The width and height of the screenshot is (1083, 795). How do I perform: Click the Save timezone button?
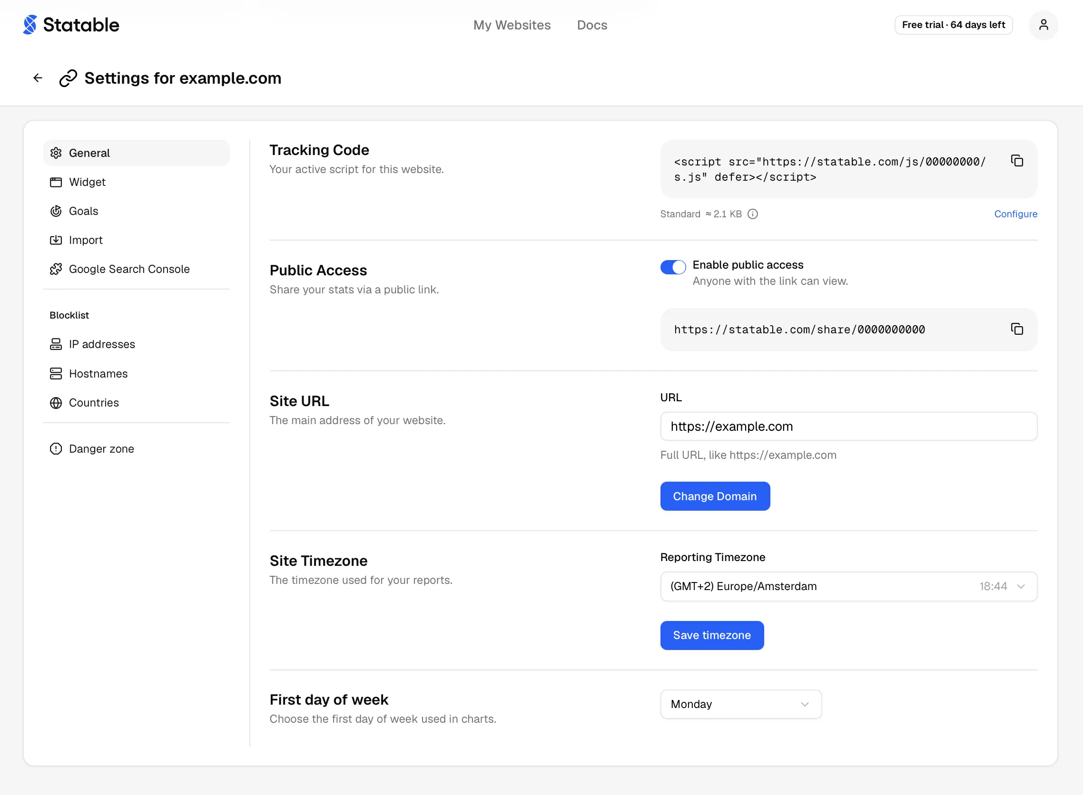(x=712, y=635)
